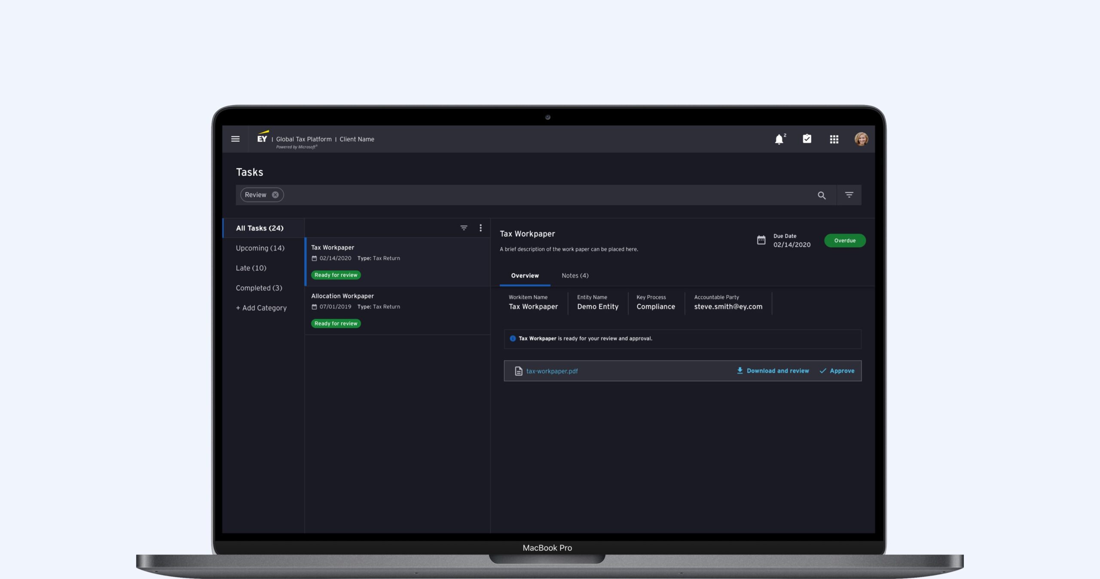Image resolution: width=1100 pixels, height=579 pixels.
Task: Show the Late (10) tasks
Action: 251,268
